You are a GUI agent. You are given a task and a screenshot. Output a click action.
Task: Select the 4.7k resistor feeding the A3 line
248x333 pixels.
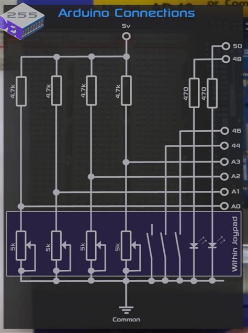click(x=126, y=90)
